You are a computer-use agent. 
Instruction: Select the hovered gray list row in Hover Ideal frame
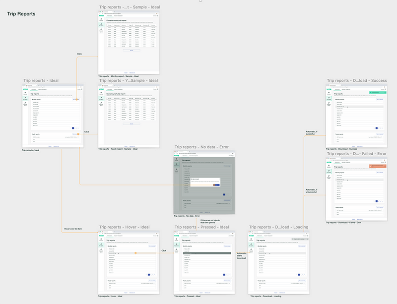132,253
